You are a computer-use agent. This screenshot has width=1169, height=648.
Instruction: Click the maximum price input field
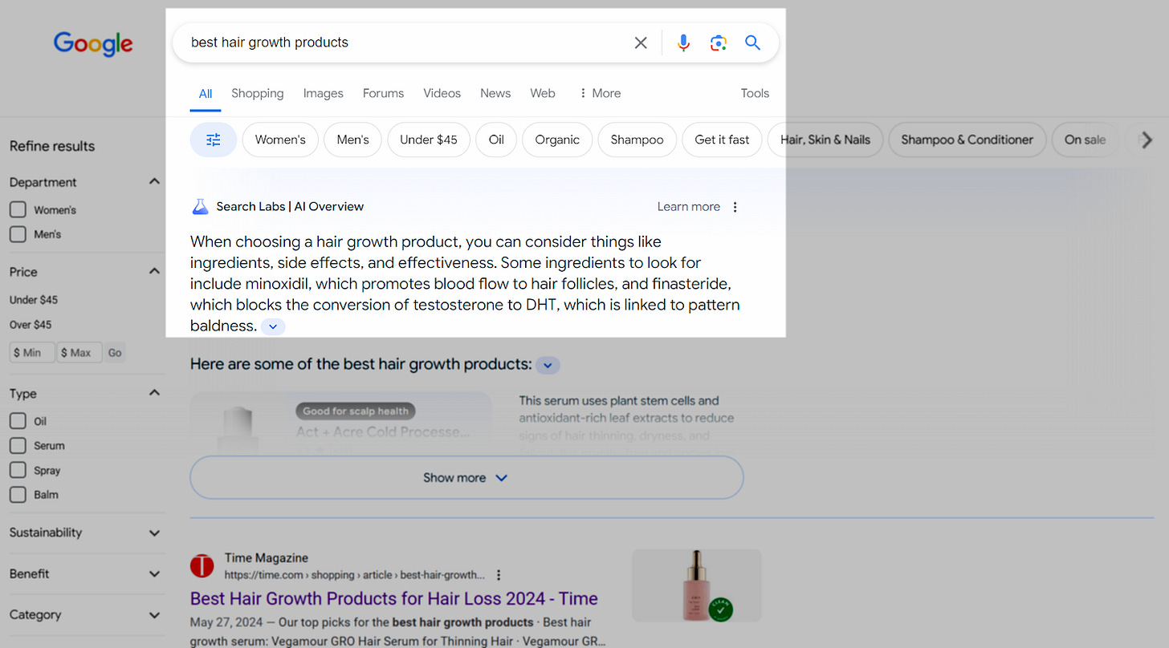[79, 353]
